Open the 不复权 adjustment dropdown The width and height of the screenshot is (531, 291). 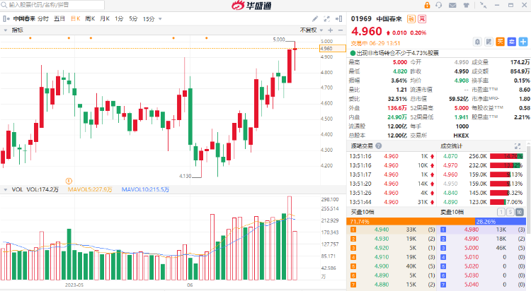click(312, 30)
